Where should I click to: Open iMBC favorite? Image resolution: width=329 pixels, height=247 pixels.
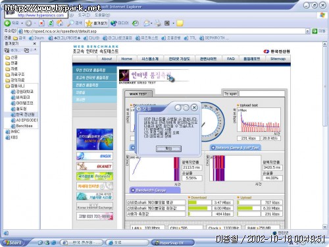click(x=13, y=132)
